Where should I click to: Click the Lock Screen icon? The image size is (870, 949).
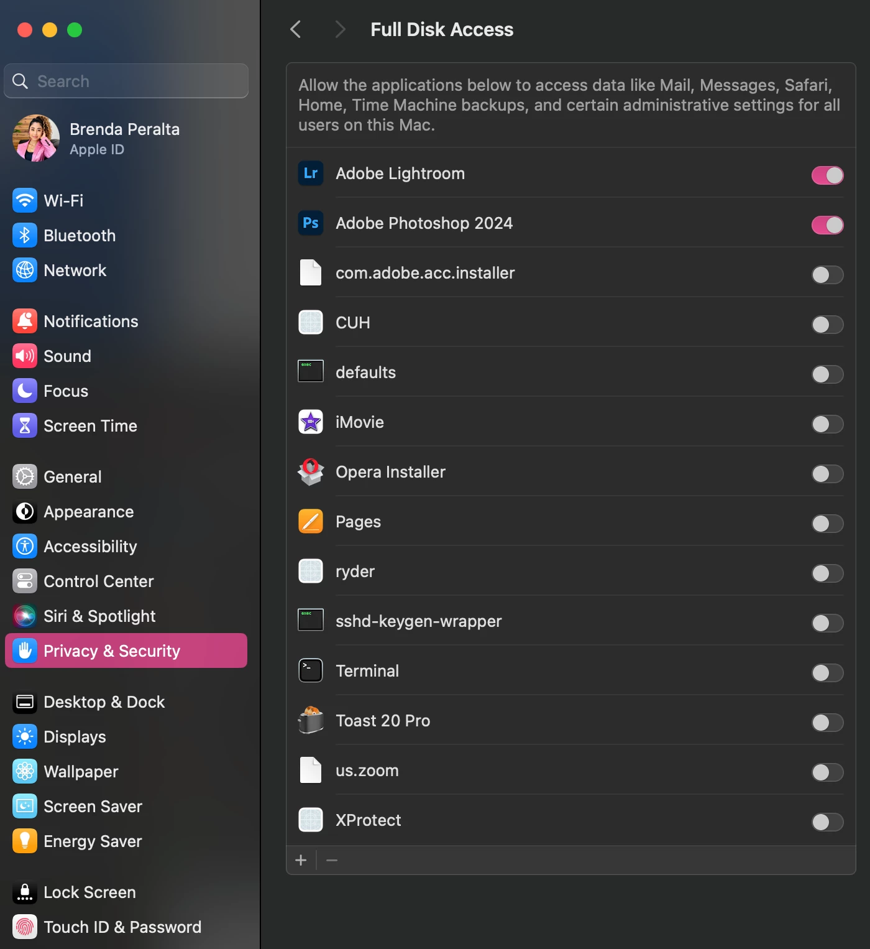pyautogui.click(x=25, y=892)
